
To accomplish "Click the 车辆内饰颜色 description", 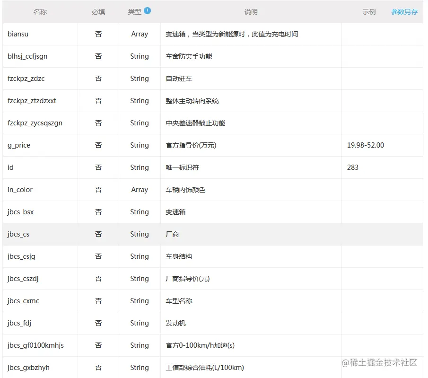I will pyautogui.click(x=185, y=190).
